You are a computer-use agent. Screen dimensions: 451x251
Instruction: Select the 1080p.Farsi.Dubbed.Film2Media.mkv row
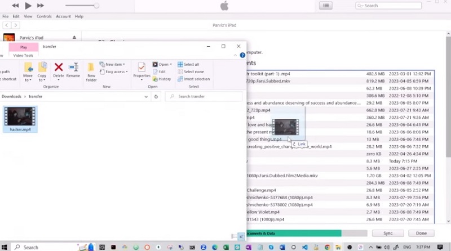(x=341, y=176)
